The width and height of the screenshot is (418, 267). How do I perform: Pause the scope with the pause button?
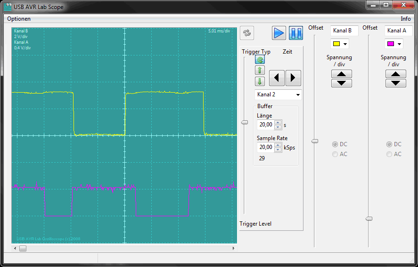pos(296,33)
